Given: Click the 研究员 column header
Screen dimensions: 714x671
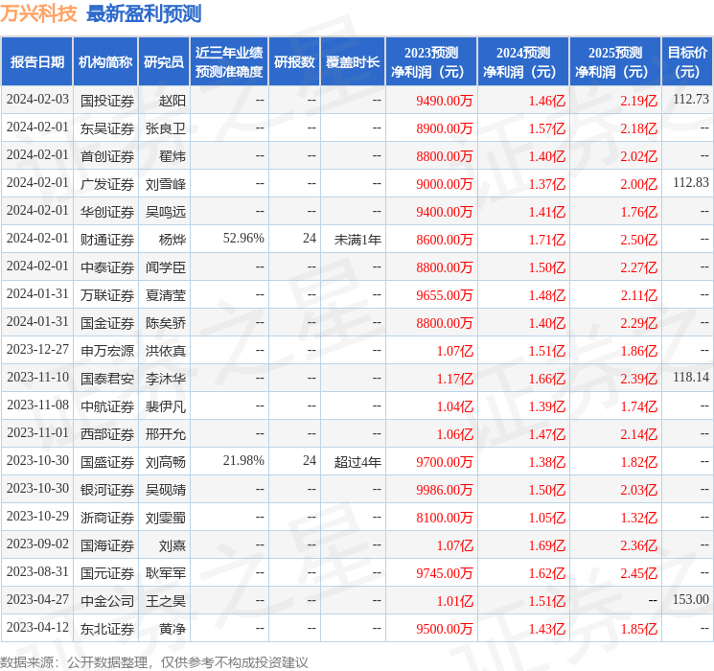Looking at the screenshot, I should point(164,62).
